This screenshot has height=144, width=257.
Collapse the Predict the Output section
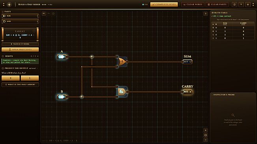coord(37,68)
